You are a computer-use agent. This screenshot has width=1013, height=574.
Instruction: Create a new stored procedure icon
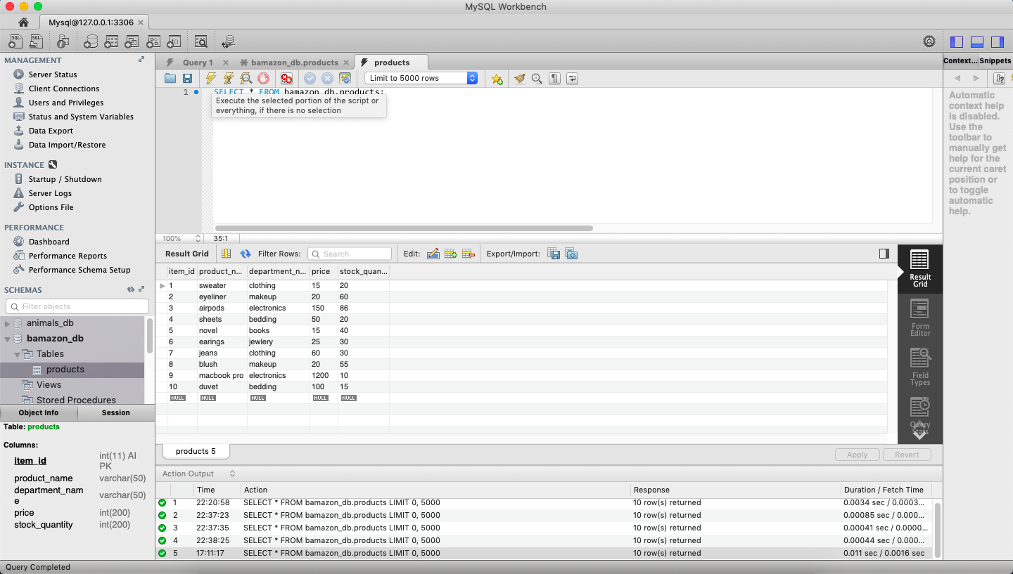[153, 41]
